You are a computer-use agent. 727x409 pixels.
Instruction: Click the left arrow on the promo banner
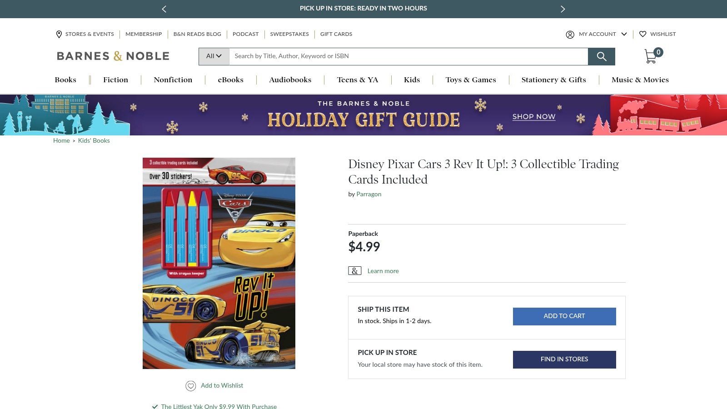coord(164,9)
